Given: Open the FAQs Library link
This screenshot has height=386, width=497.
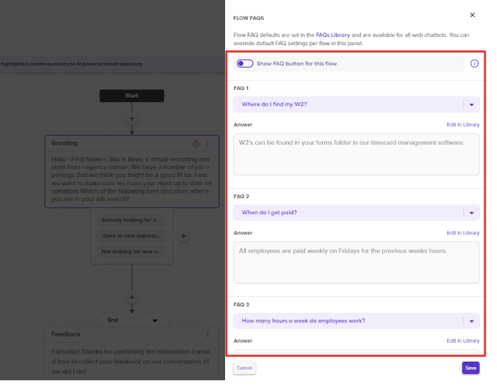Looking at the screenshot, I should 333,35.
